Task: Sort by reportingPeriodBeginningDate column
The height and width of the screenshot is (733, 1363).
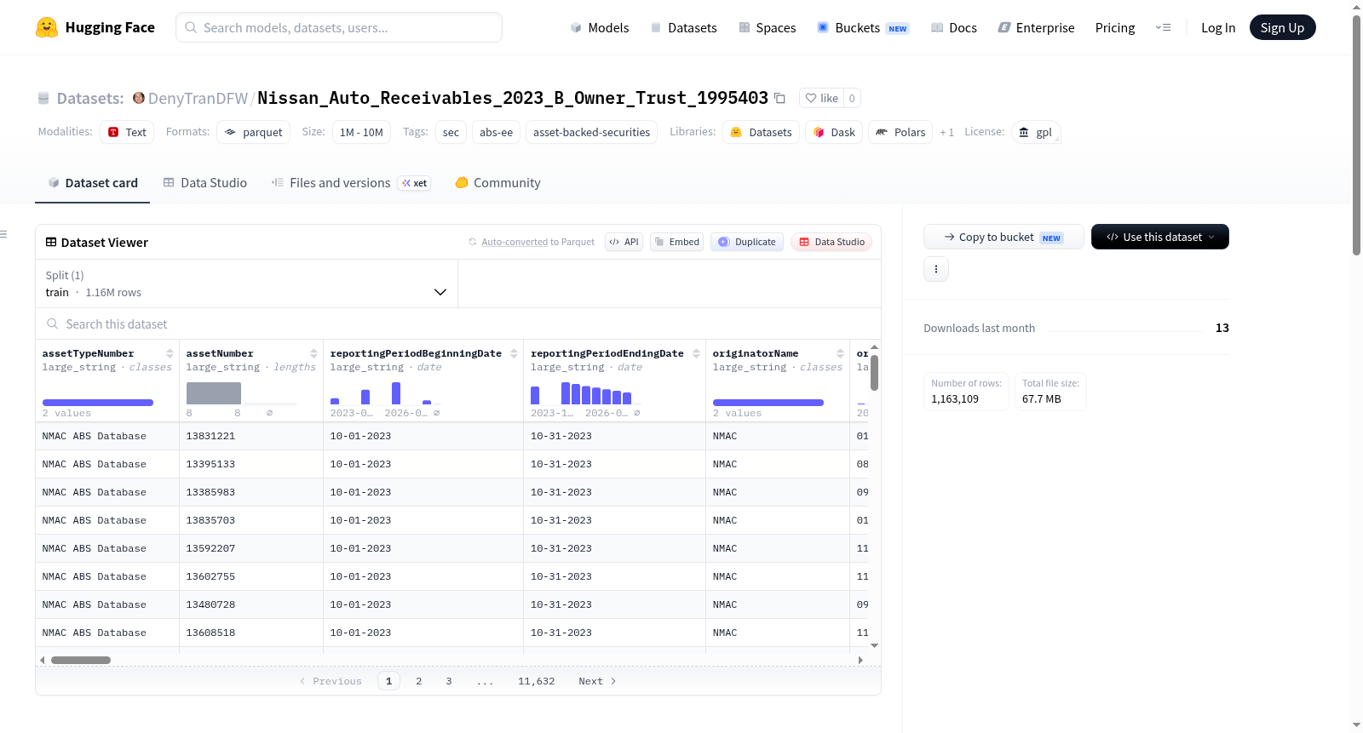Action: coord(514,353)
